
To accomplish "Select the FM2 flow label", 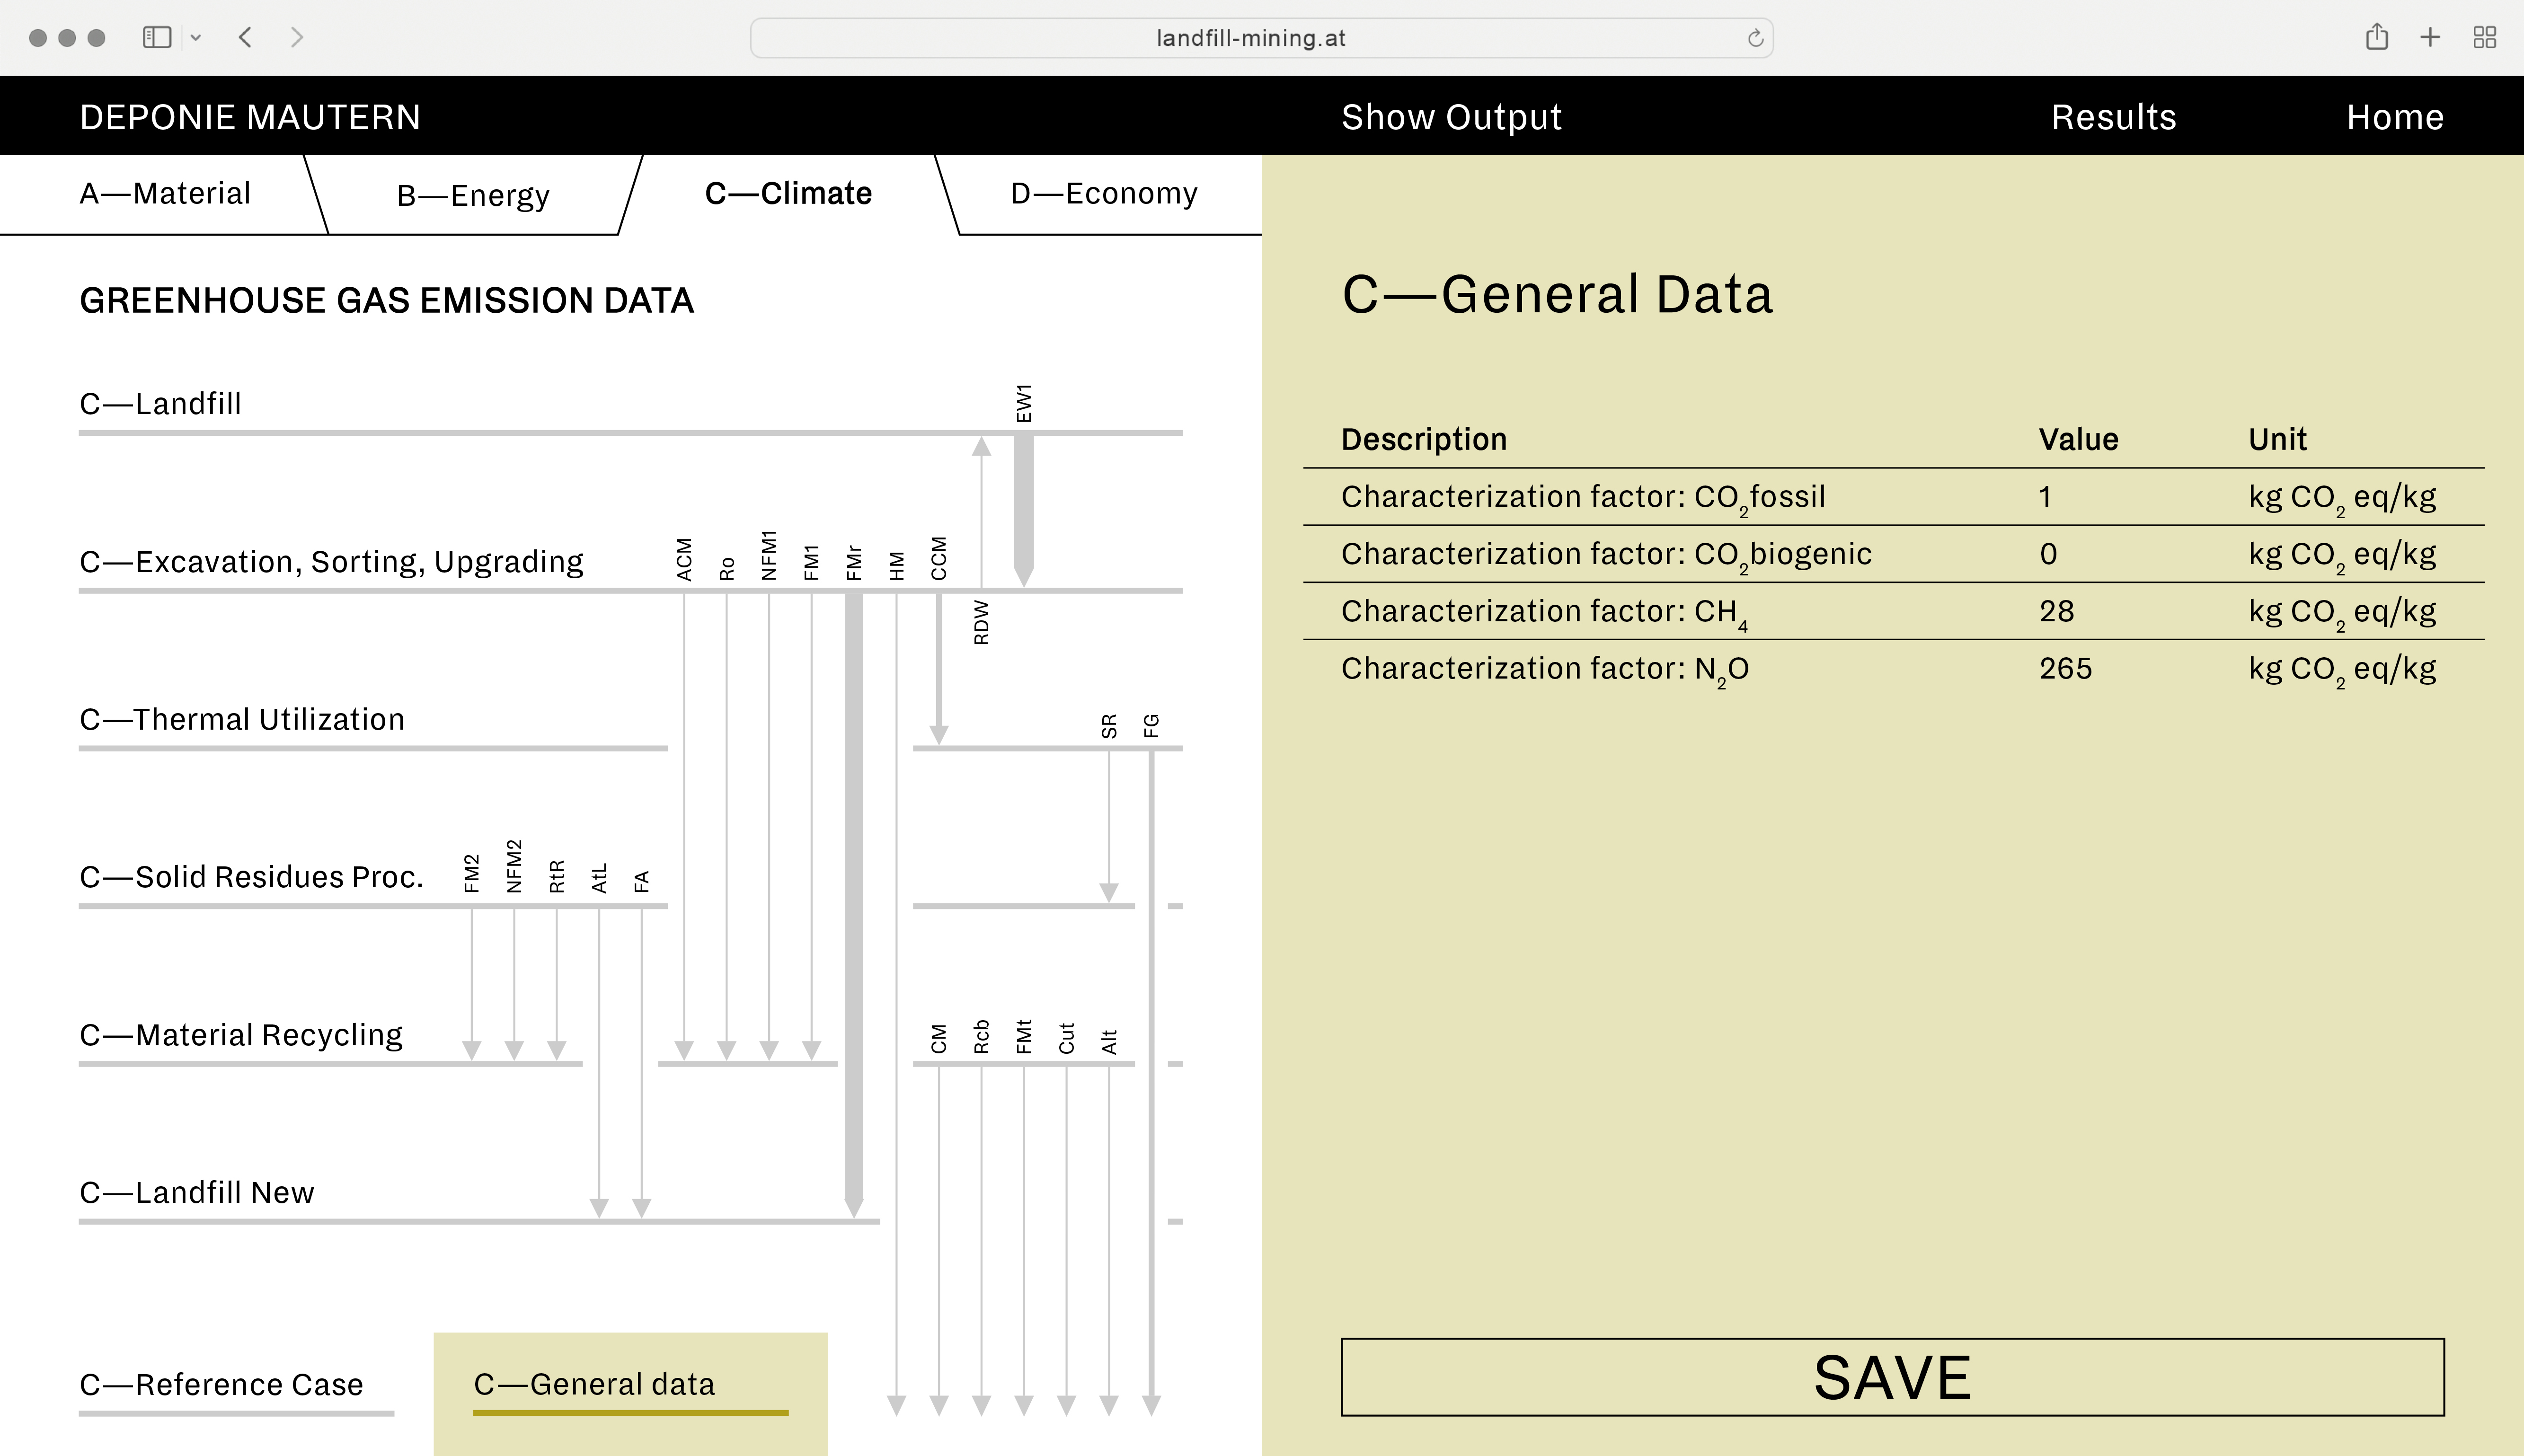I will tap(471, 873).
